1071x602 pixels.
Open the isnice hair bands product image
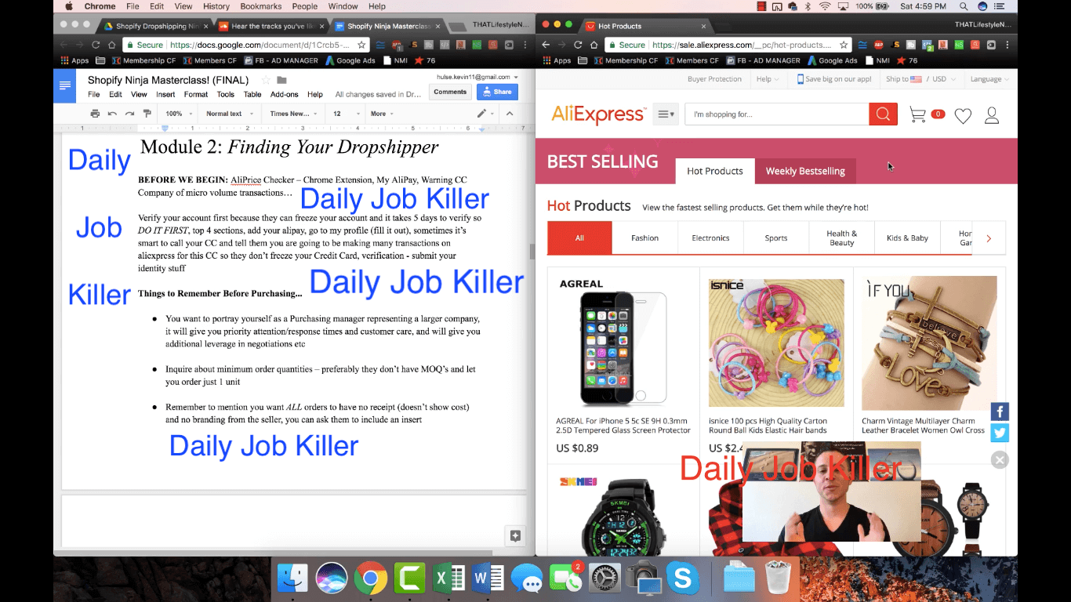click(776, 343)
